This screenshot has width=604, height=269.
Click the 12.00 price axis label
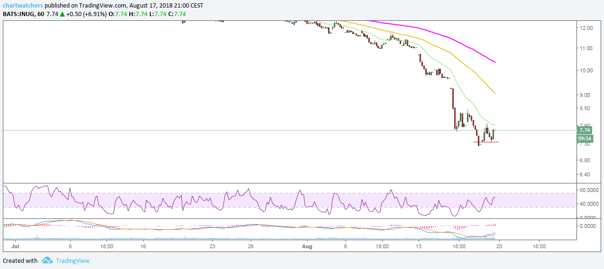pyautogui.click(x=586, y=28)
